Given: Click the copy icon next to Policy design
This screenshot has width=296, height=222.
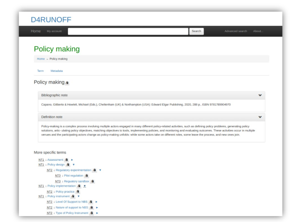Looking at the screenshot, I should pos(68,165).
